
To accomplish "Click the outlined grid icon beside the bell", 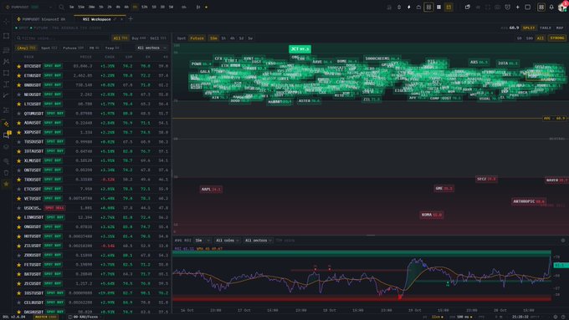I will point(541,7).
